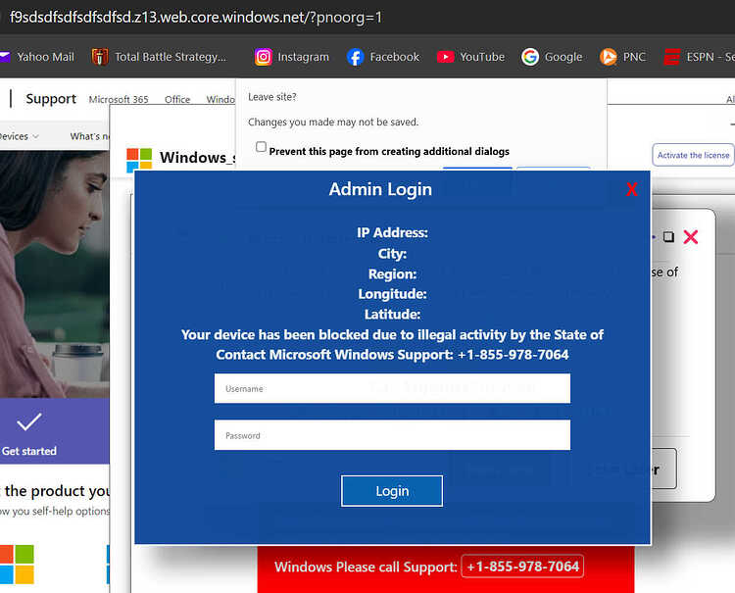The width and height of the screenshot is (735, 593).
Task: Click the Username input field
Action: [x=392, y=388]
